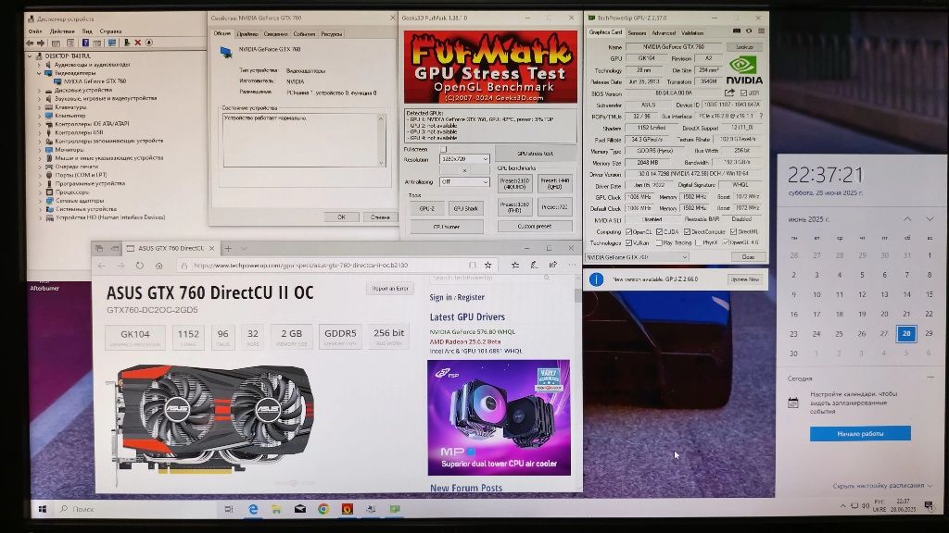This screenshot has width=949, height=533.
Task: Open the Windows Start menu
Action: [43, 509]
